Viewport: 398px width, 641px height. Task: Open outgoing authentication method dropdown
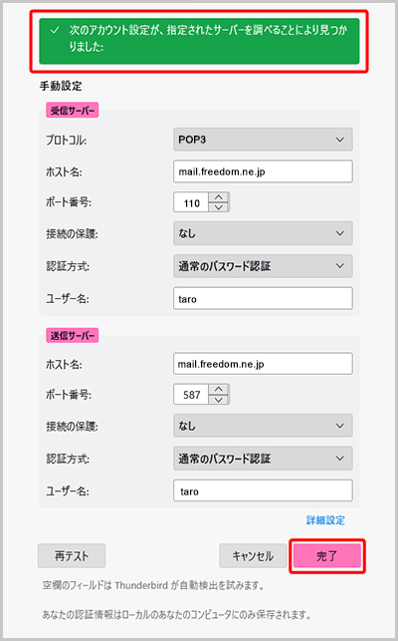pos(263,459)
